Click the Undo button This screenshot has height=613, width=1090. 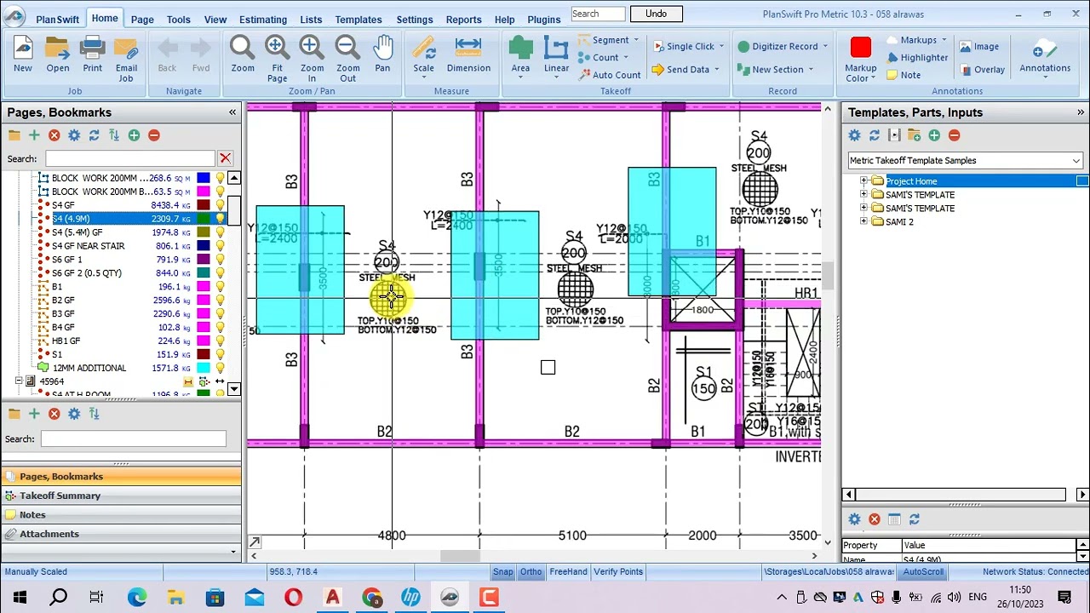656,14
